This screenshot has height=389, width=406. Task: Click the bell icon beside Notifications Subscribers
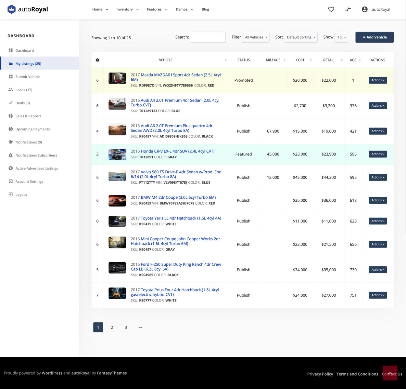click(x=11, y=155)
